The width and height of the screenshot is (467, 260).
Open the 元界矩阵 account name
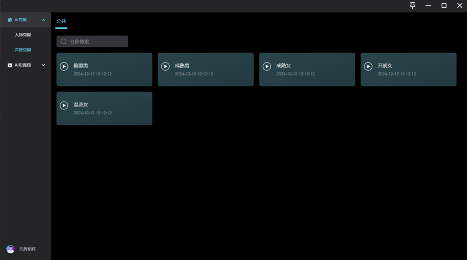click(27, 250)
